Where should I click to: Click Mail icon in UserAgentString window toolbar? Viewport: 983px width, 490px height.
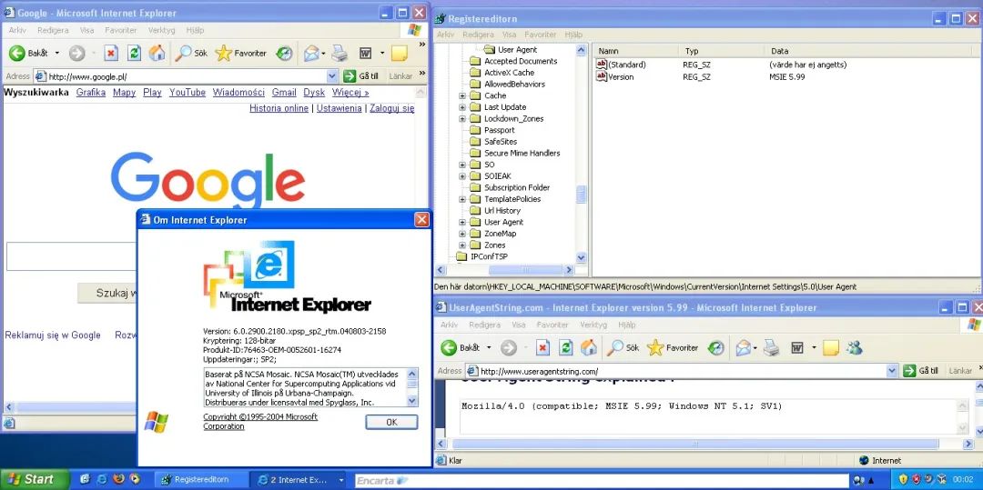coord(744,347)
